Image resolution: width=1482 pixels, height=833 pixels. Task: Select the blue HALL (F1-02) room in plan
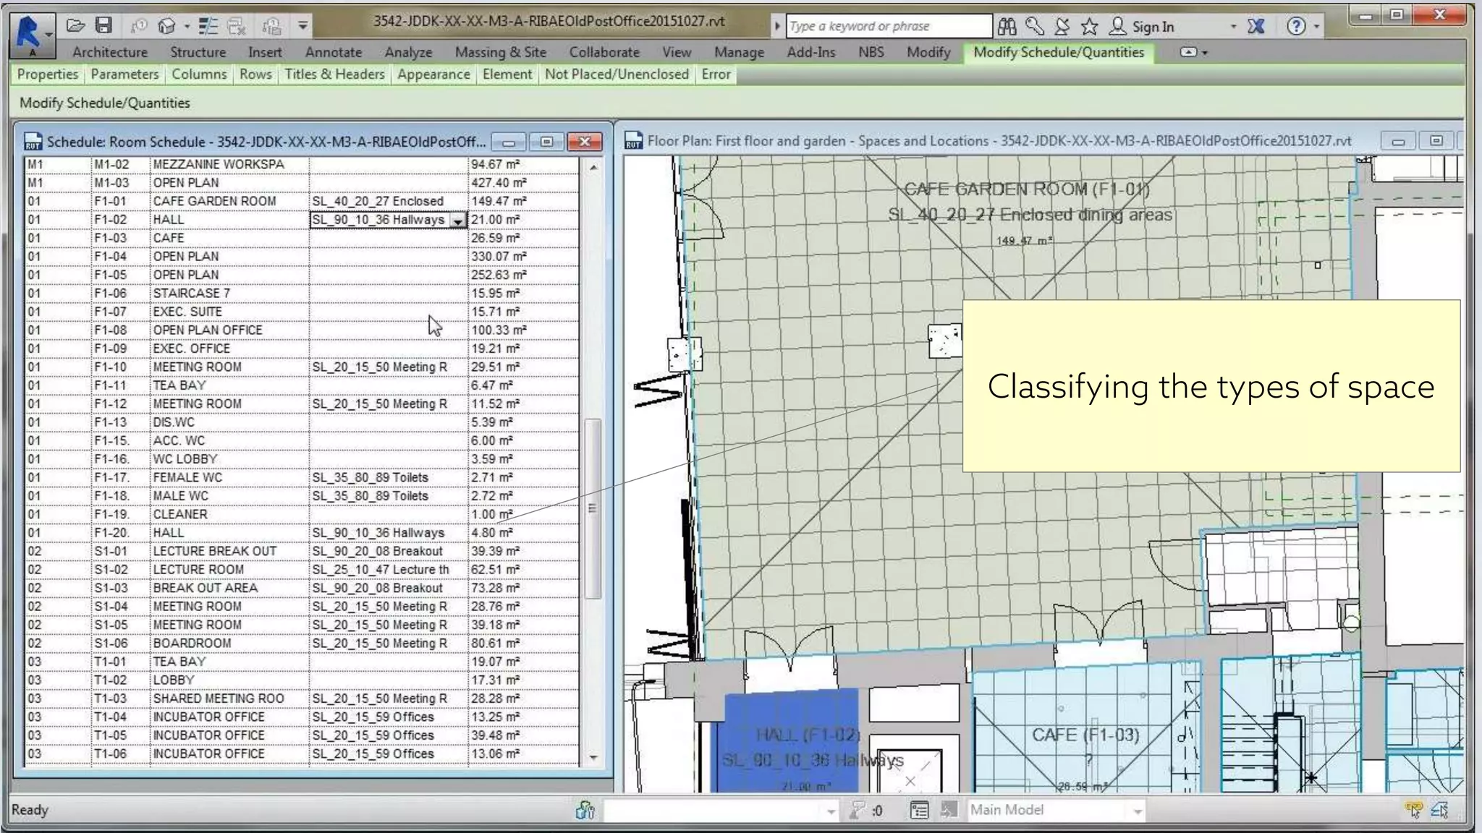tap(791, 740)
